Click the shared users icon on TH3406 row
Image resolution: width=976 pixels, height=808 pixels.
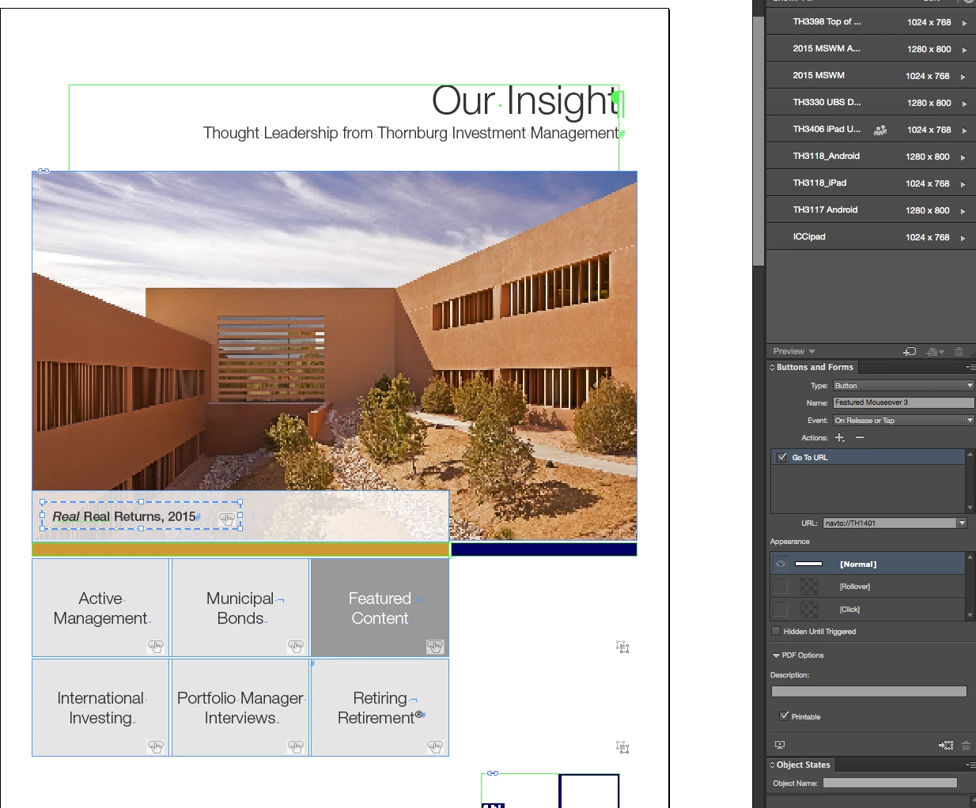point(880,130)
